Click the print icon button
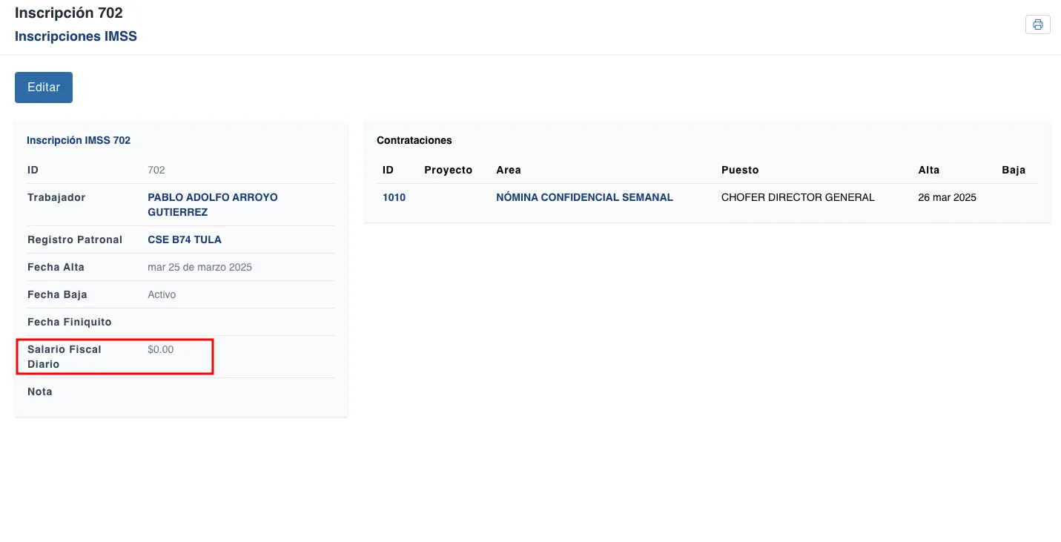 1037,24
